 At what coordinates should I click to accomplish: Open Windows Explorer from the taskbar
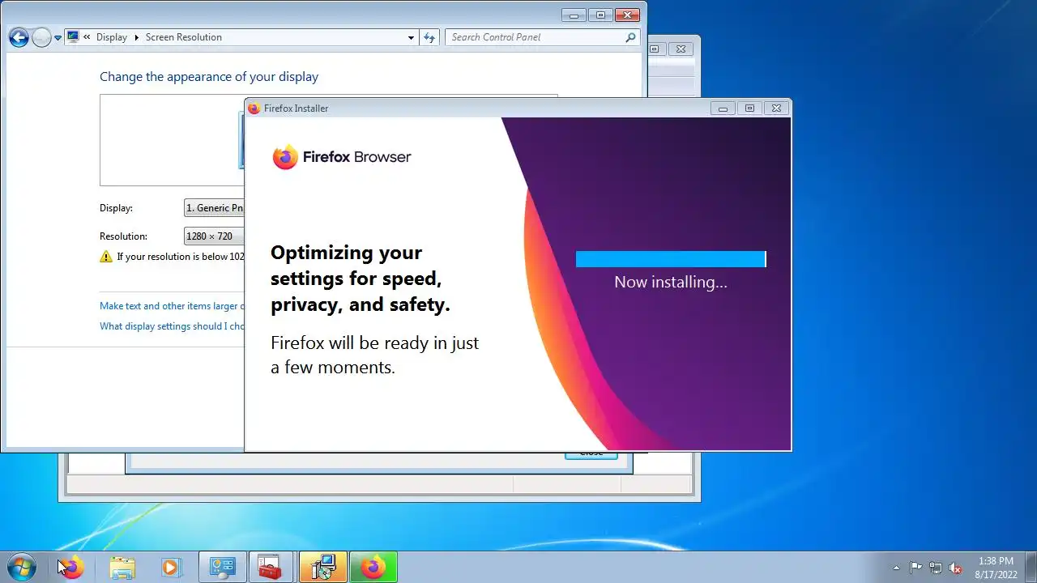pos(122,568)
